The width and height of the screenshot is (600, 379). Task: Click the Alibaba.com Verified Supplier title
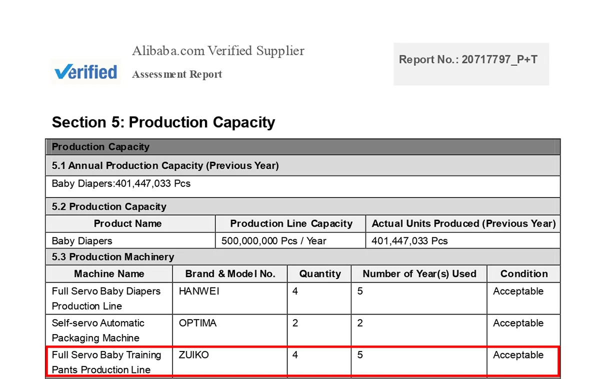tap(218, 50)
